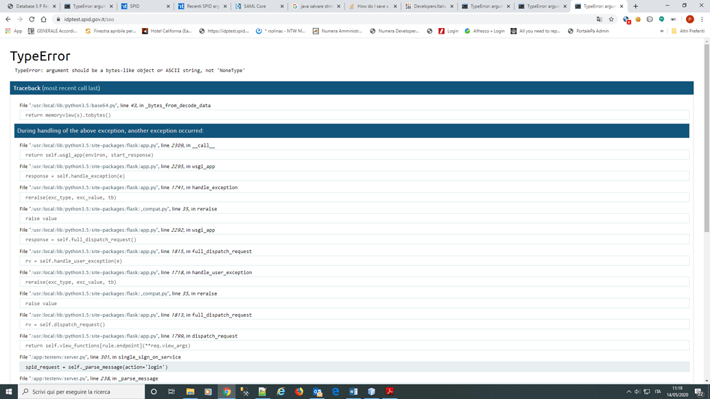Switch to the SAML Core tab

pos(258,6)
